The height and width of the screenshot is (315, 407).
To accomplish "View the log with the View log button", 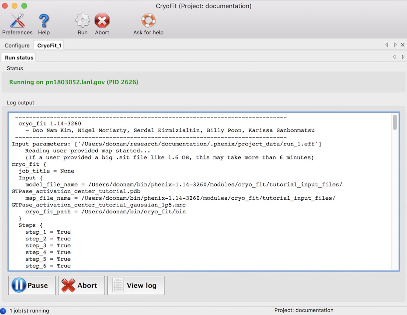I will click(x=136, y=285).
